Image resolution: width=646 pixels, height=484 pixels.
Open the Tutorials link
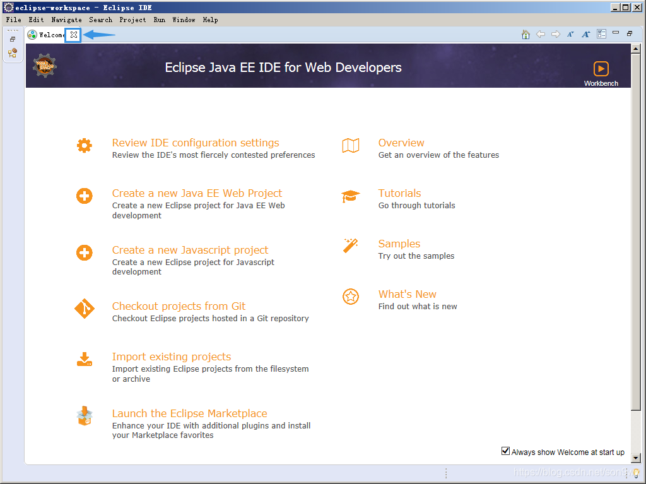(x=399, y=193)
